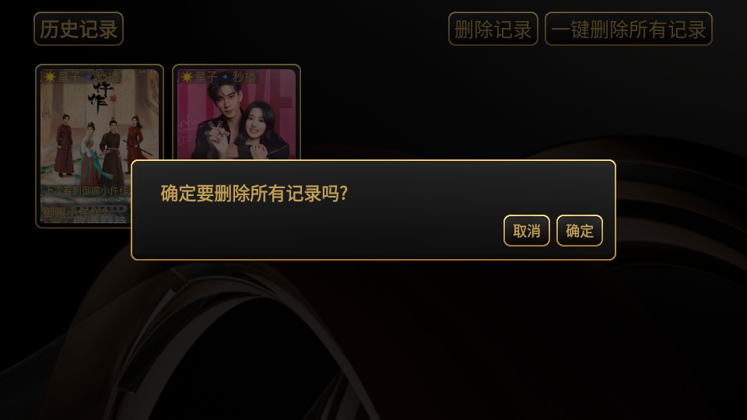Confirm deletion with the 确定 button
The height and width of the screenshot is (420, 747).
coord(579,230)
